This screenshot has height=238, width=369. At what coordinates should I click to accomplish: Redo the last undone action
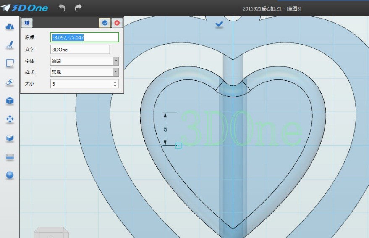coord(78,8)
